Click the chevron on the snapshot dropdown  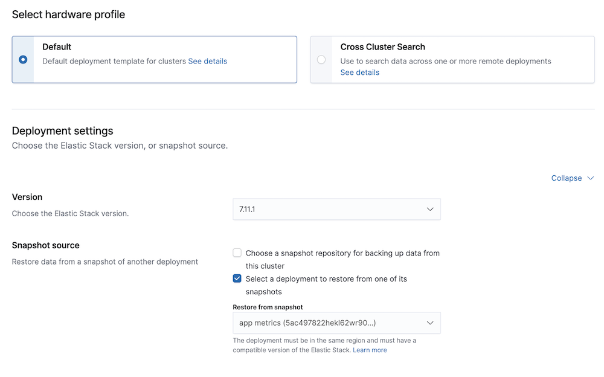coord(430,323)
